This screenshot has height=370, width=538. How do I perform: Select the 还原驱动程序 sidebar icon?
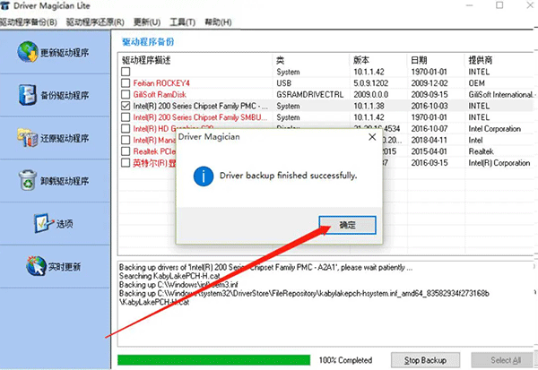[x=28, y=138]
